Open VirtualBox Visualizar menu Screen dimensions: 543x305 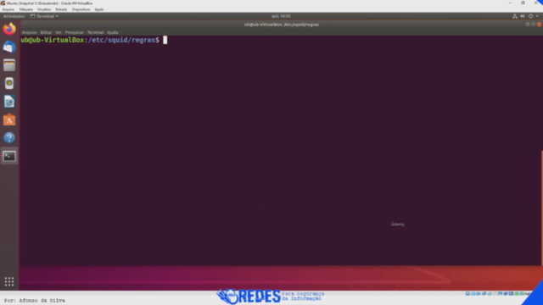click(x=44, y=9)
